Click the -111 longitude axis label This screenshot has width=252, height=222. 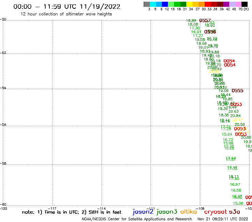point(151,208)
